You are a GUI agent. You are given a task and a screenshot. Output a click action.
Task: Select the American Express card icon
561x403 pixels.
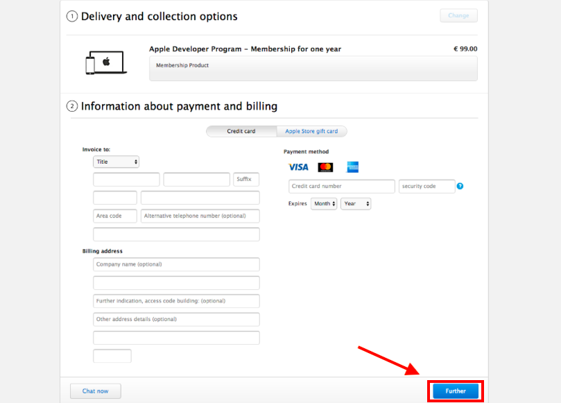click(352, 167)
